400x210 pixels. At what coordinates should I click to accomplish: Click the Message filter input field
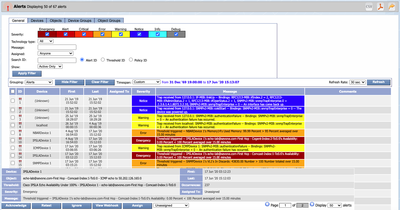click(57, 47)
